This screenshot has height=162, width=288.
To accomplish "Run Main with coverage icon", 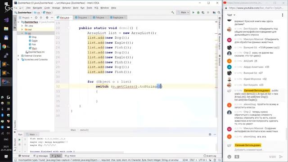I will pyautogui.click(x=203, y=13).
